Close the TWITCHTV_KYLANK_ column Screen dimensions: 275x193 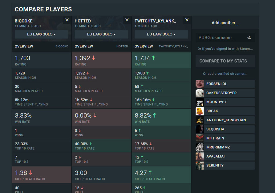tap(187, 20)
